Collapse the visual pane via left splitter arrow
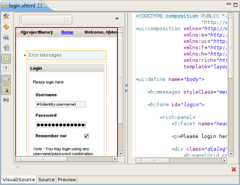The width and height of the screenshot is (240, 185). [126, 85]
